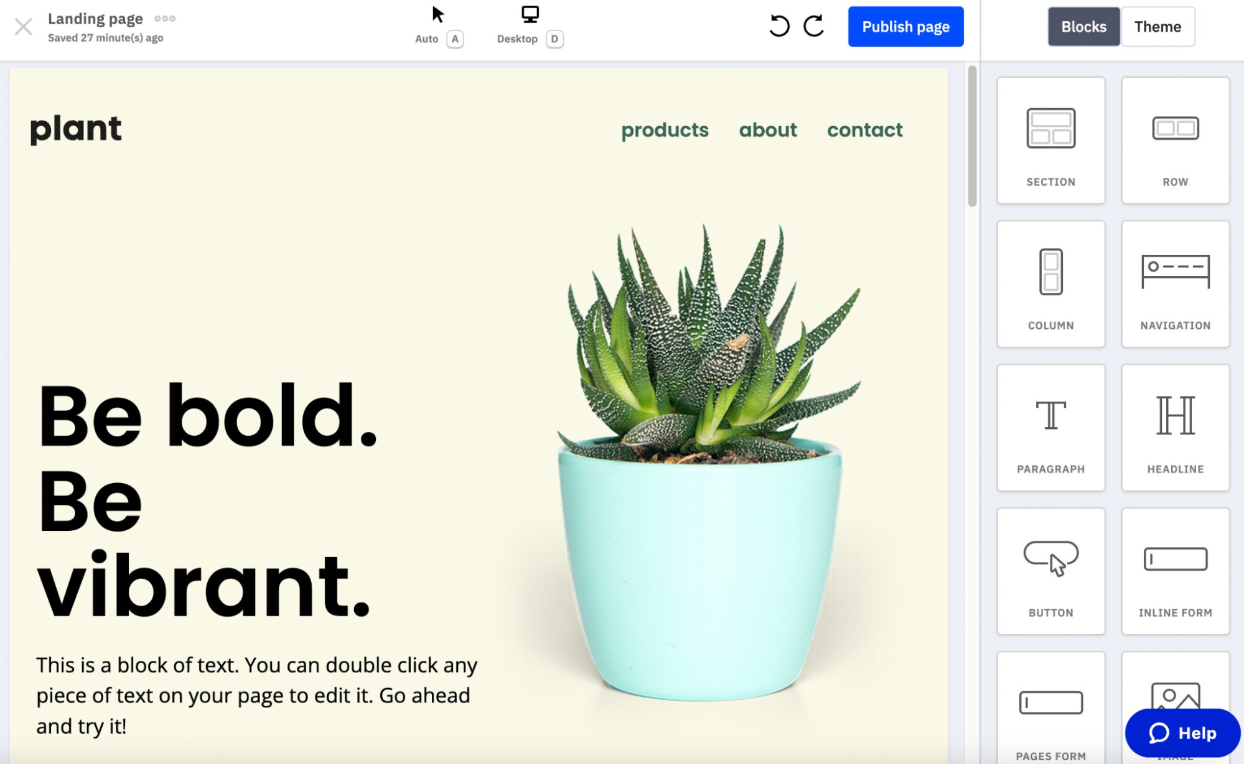Switch to Auto cursor mode
Image resolution: width=1244 pixels, height=764 pixels.
[x=438, y=25]
